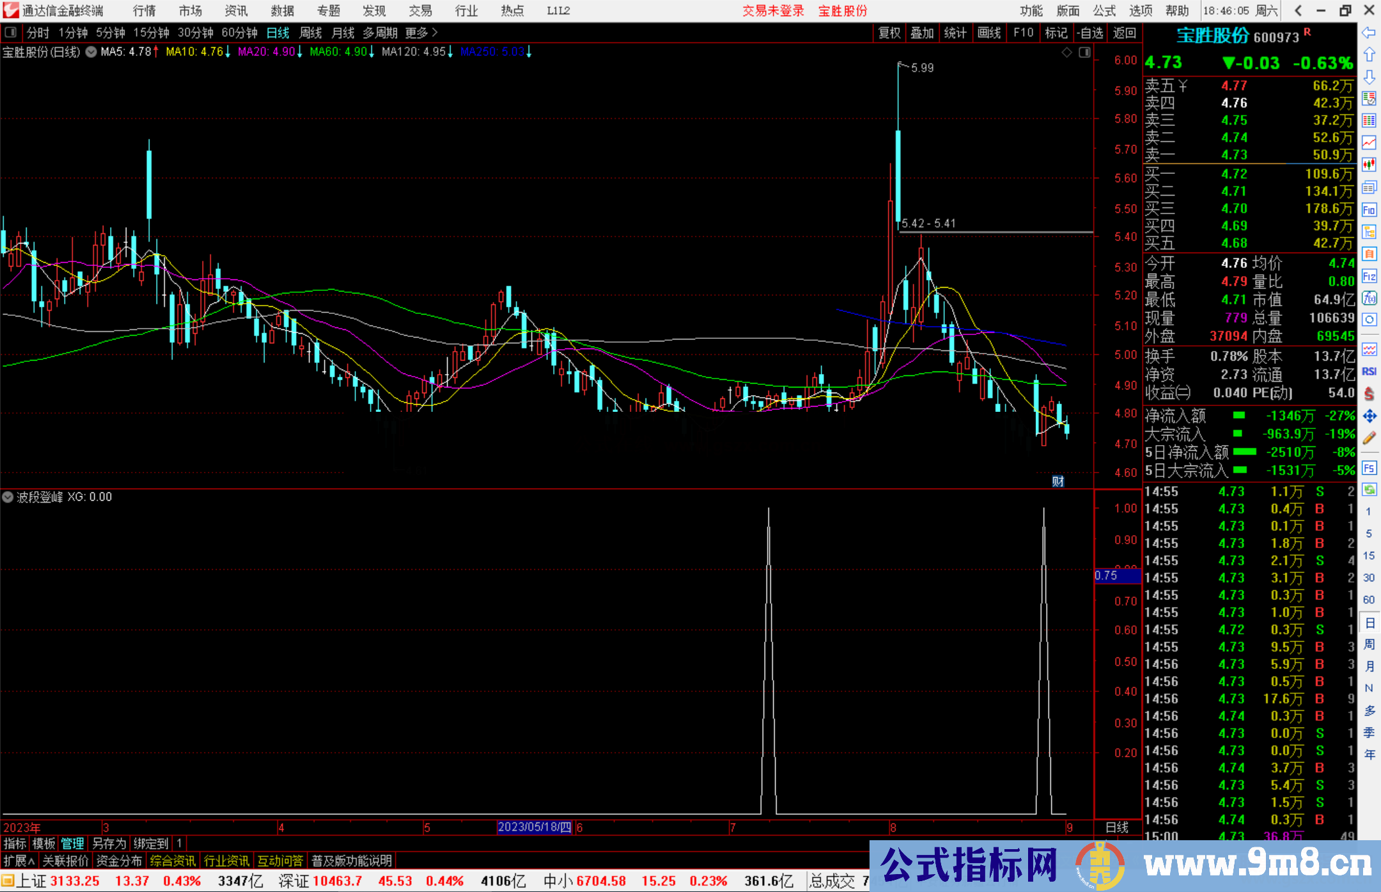Image resolution: width=1381 pixels, height=892 pixels.
Task: Click the 复权 button
Action: click(x=889, y=33)
